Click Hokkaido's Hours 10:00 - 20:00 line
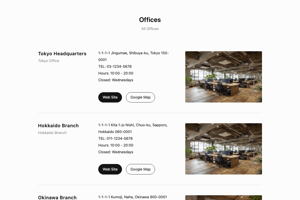The width and height of the screenshot is (300, 200). pyautogui.click(x=115, y=145)
